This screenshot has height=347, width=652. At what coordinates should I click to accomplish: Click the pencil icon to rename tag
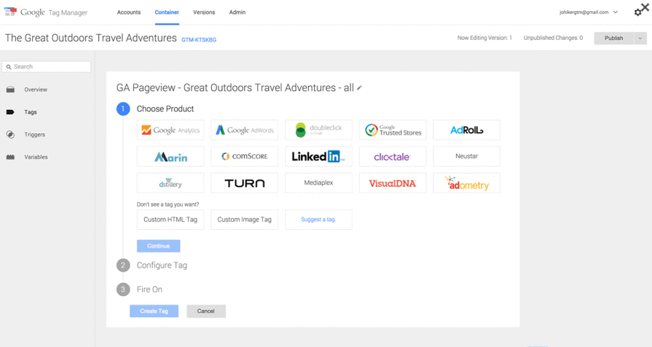(360, 88)
